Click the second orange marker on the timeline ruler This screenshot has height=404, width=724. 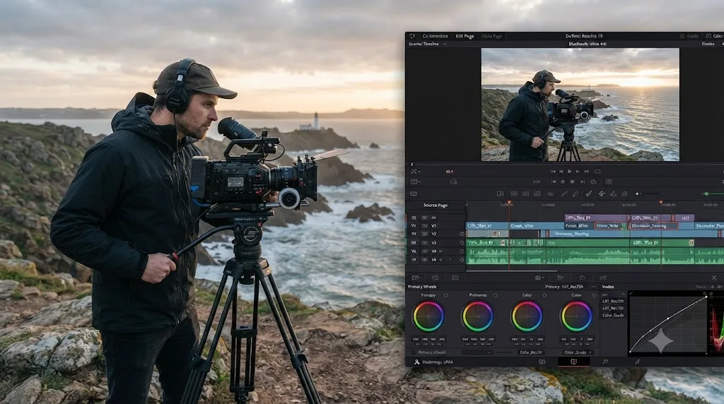coord(661,203)
